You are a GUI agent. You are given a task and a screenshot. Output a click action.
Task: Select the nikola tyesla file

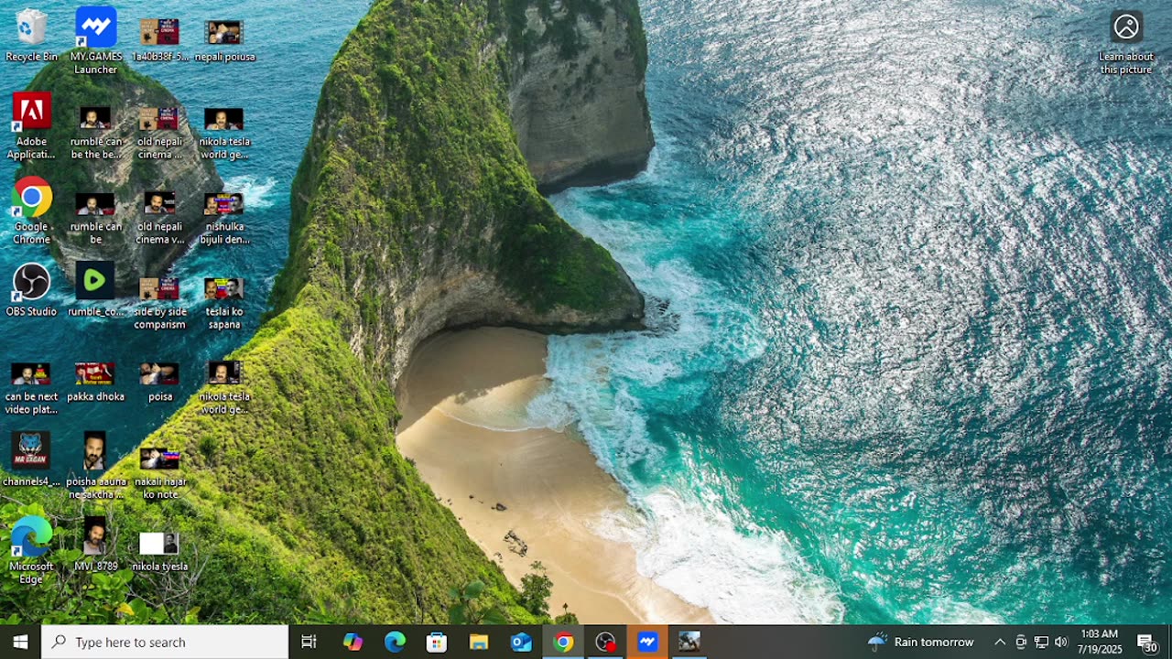pos(159,552)
